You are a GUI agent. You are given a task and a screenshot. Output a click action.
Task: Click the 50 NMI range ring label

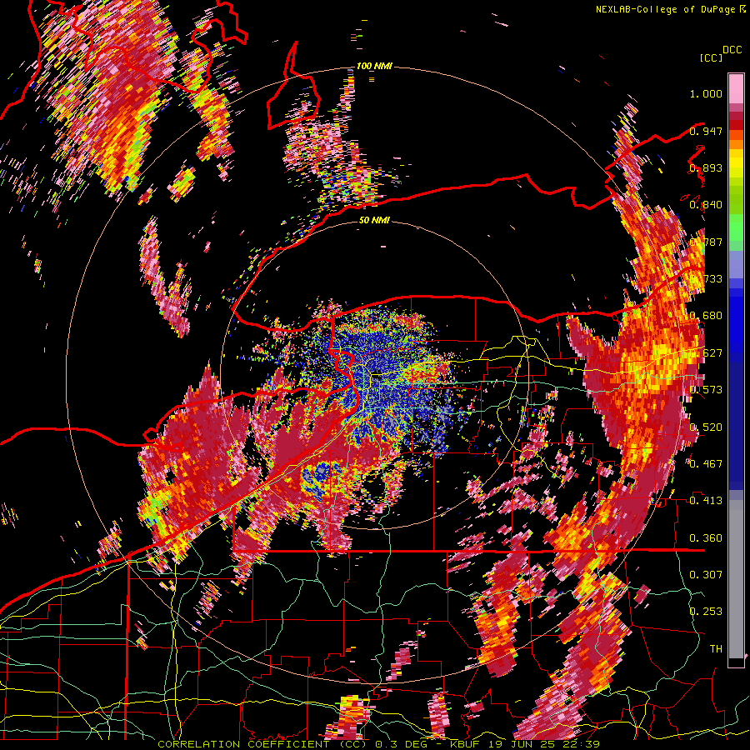[x=374, y=220]
